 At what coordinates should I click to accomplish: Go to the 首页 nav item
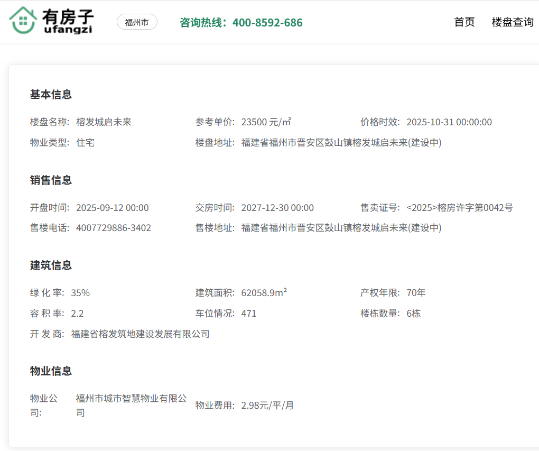click(464, 22)
